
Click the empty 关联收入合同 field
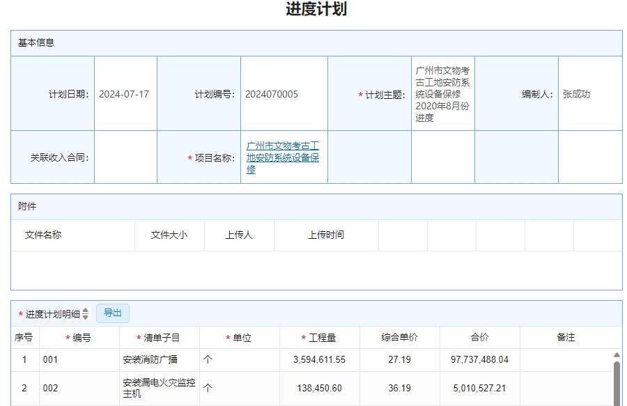pos(125,157)
